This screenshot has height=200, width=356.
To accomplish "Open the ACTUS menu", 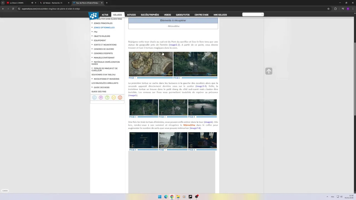I will click(x=105, y=15).
